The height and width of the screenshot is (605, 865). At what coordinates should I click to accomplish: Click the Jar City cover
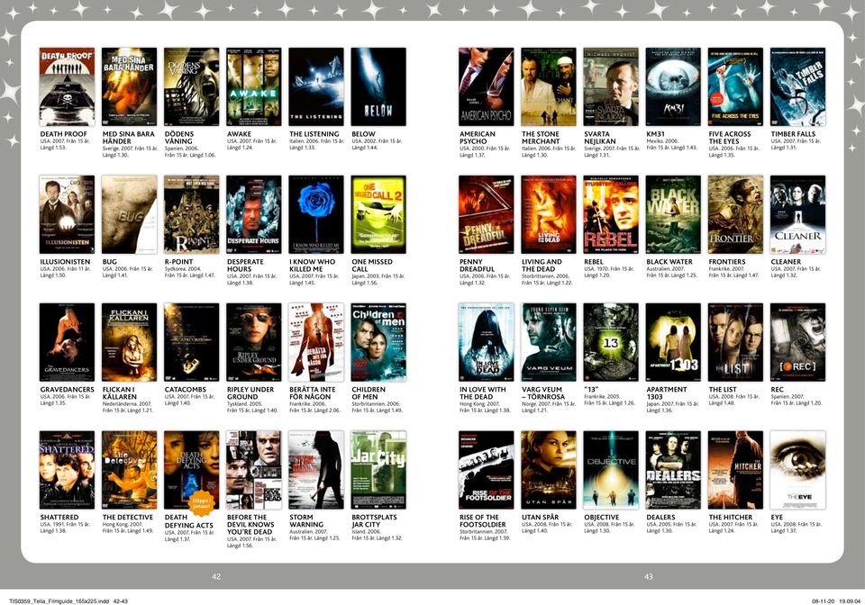click(378, 470)
